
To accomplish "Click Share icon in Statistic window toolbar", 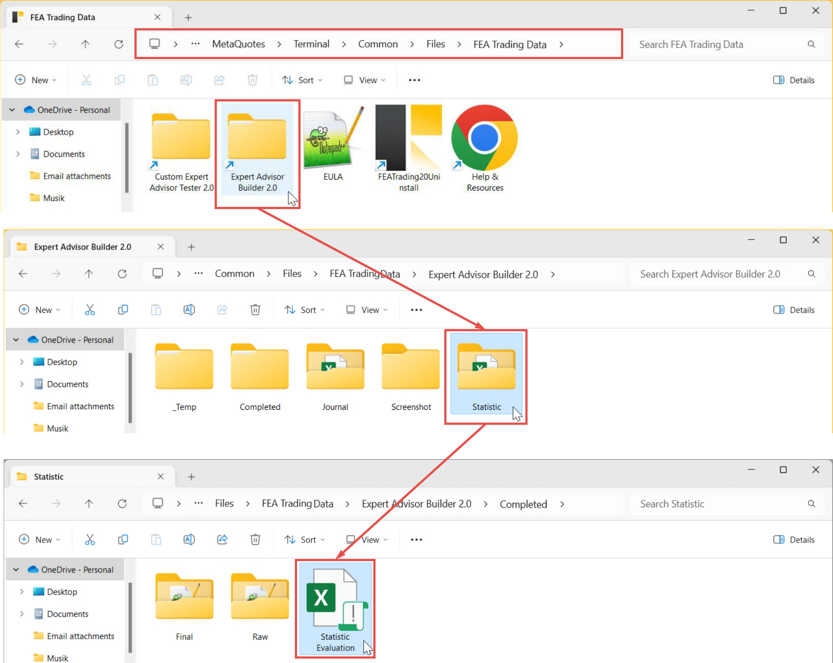I will coord(222,539).
